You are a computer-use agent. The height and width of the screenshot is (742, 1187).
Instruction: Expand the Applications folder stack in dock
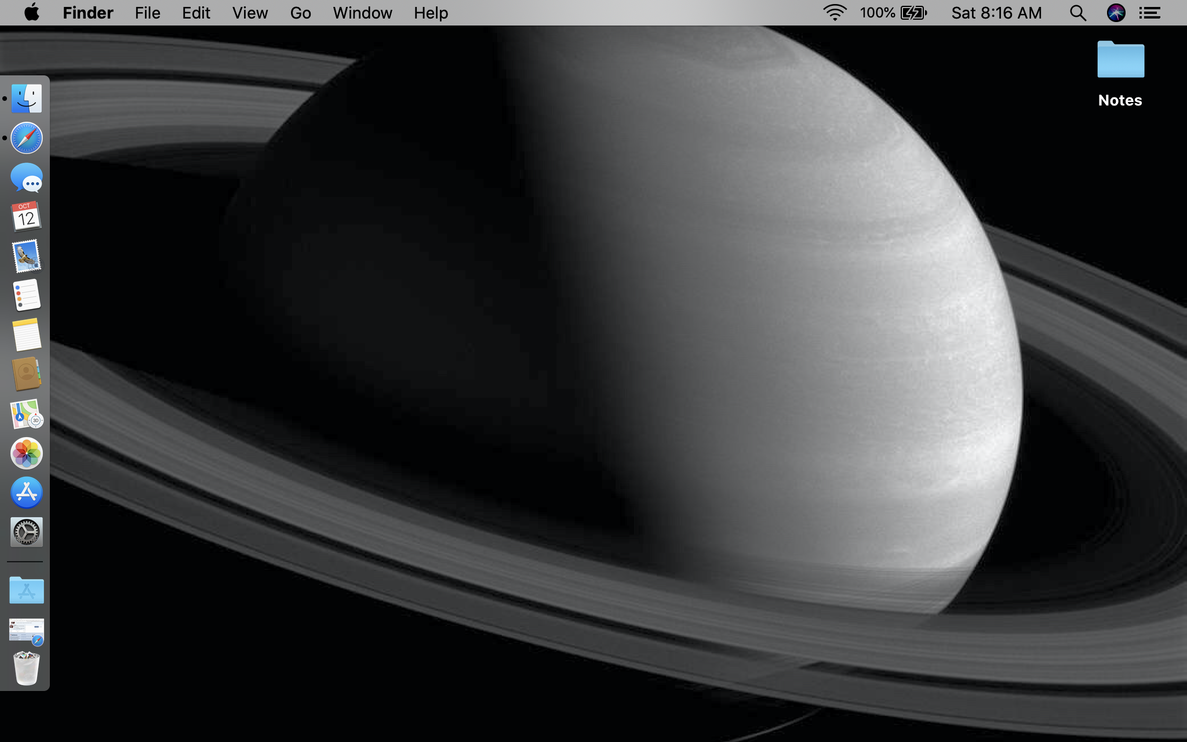pos(27,590)
